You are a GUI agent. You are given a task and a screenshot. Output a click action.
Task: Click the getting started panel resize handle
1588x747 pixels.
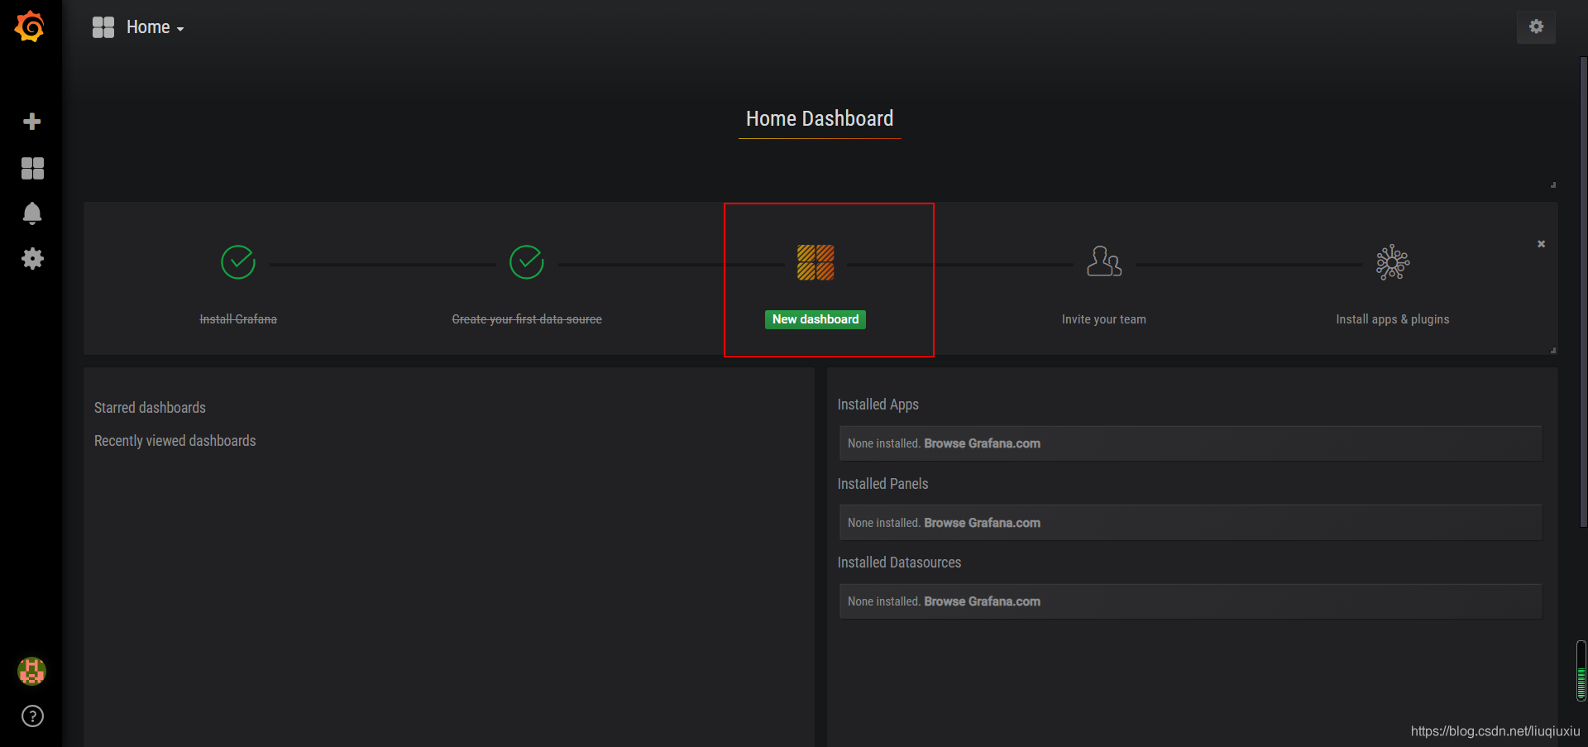point(1553,350)
